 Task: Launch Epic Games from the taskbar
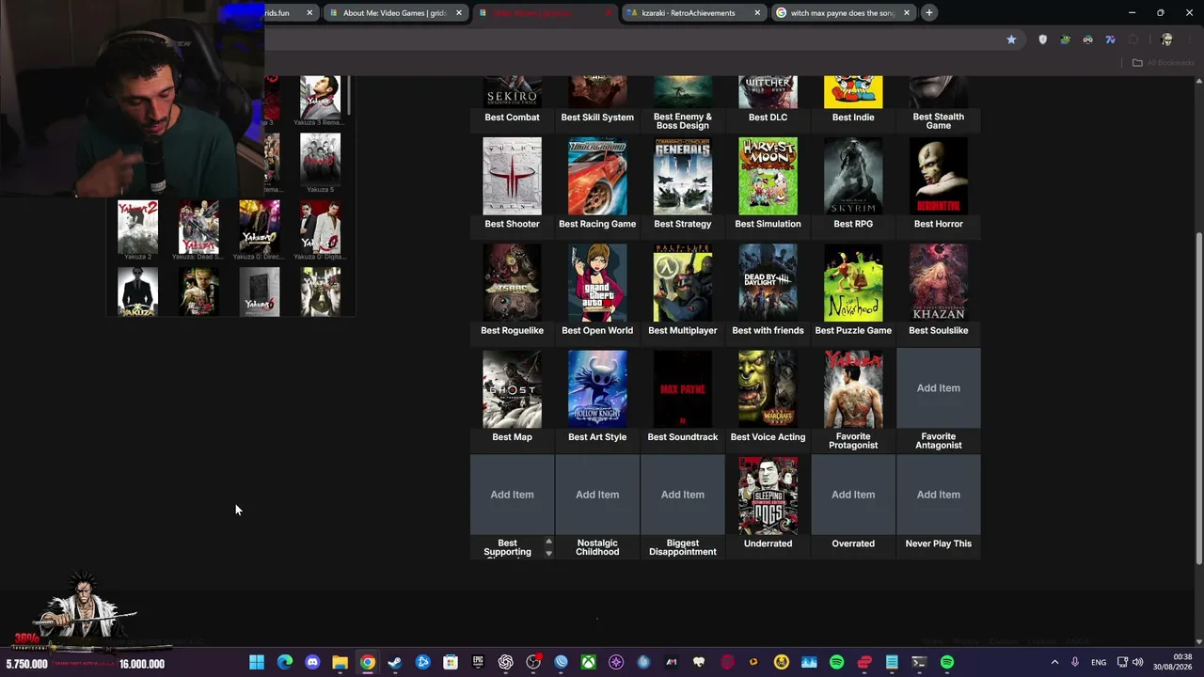478,663
